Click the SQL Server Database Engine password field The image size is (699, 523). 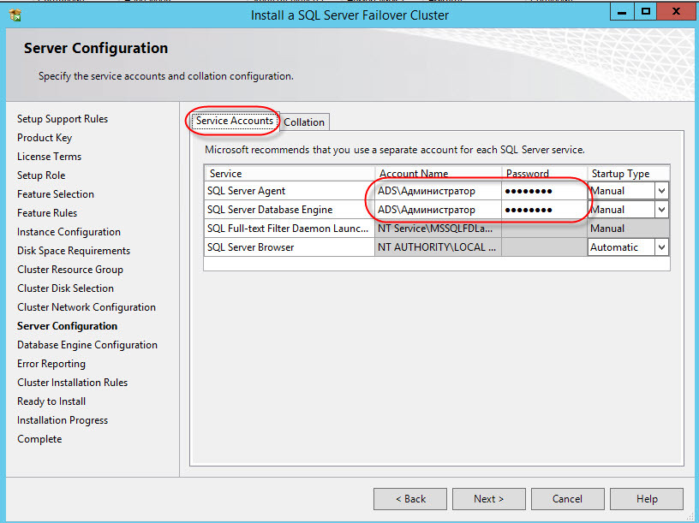point(543,210)
